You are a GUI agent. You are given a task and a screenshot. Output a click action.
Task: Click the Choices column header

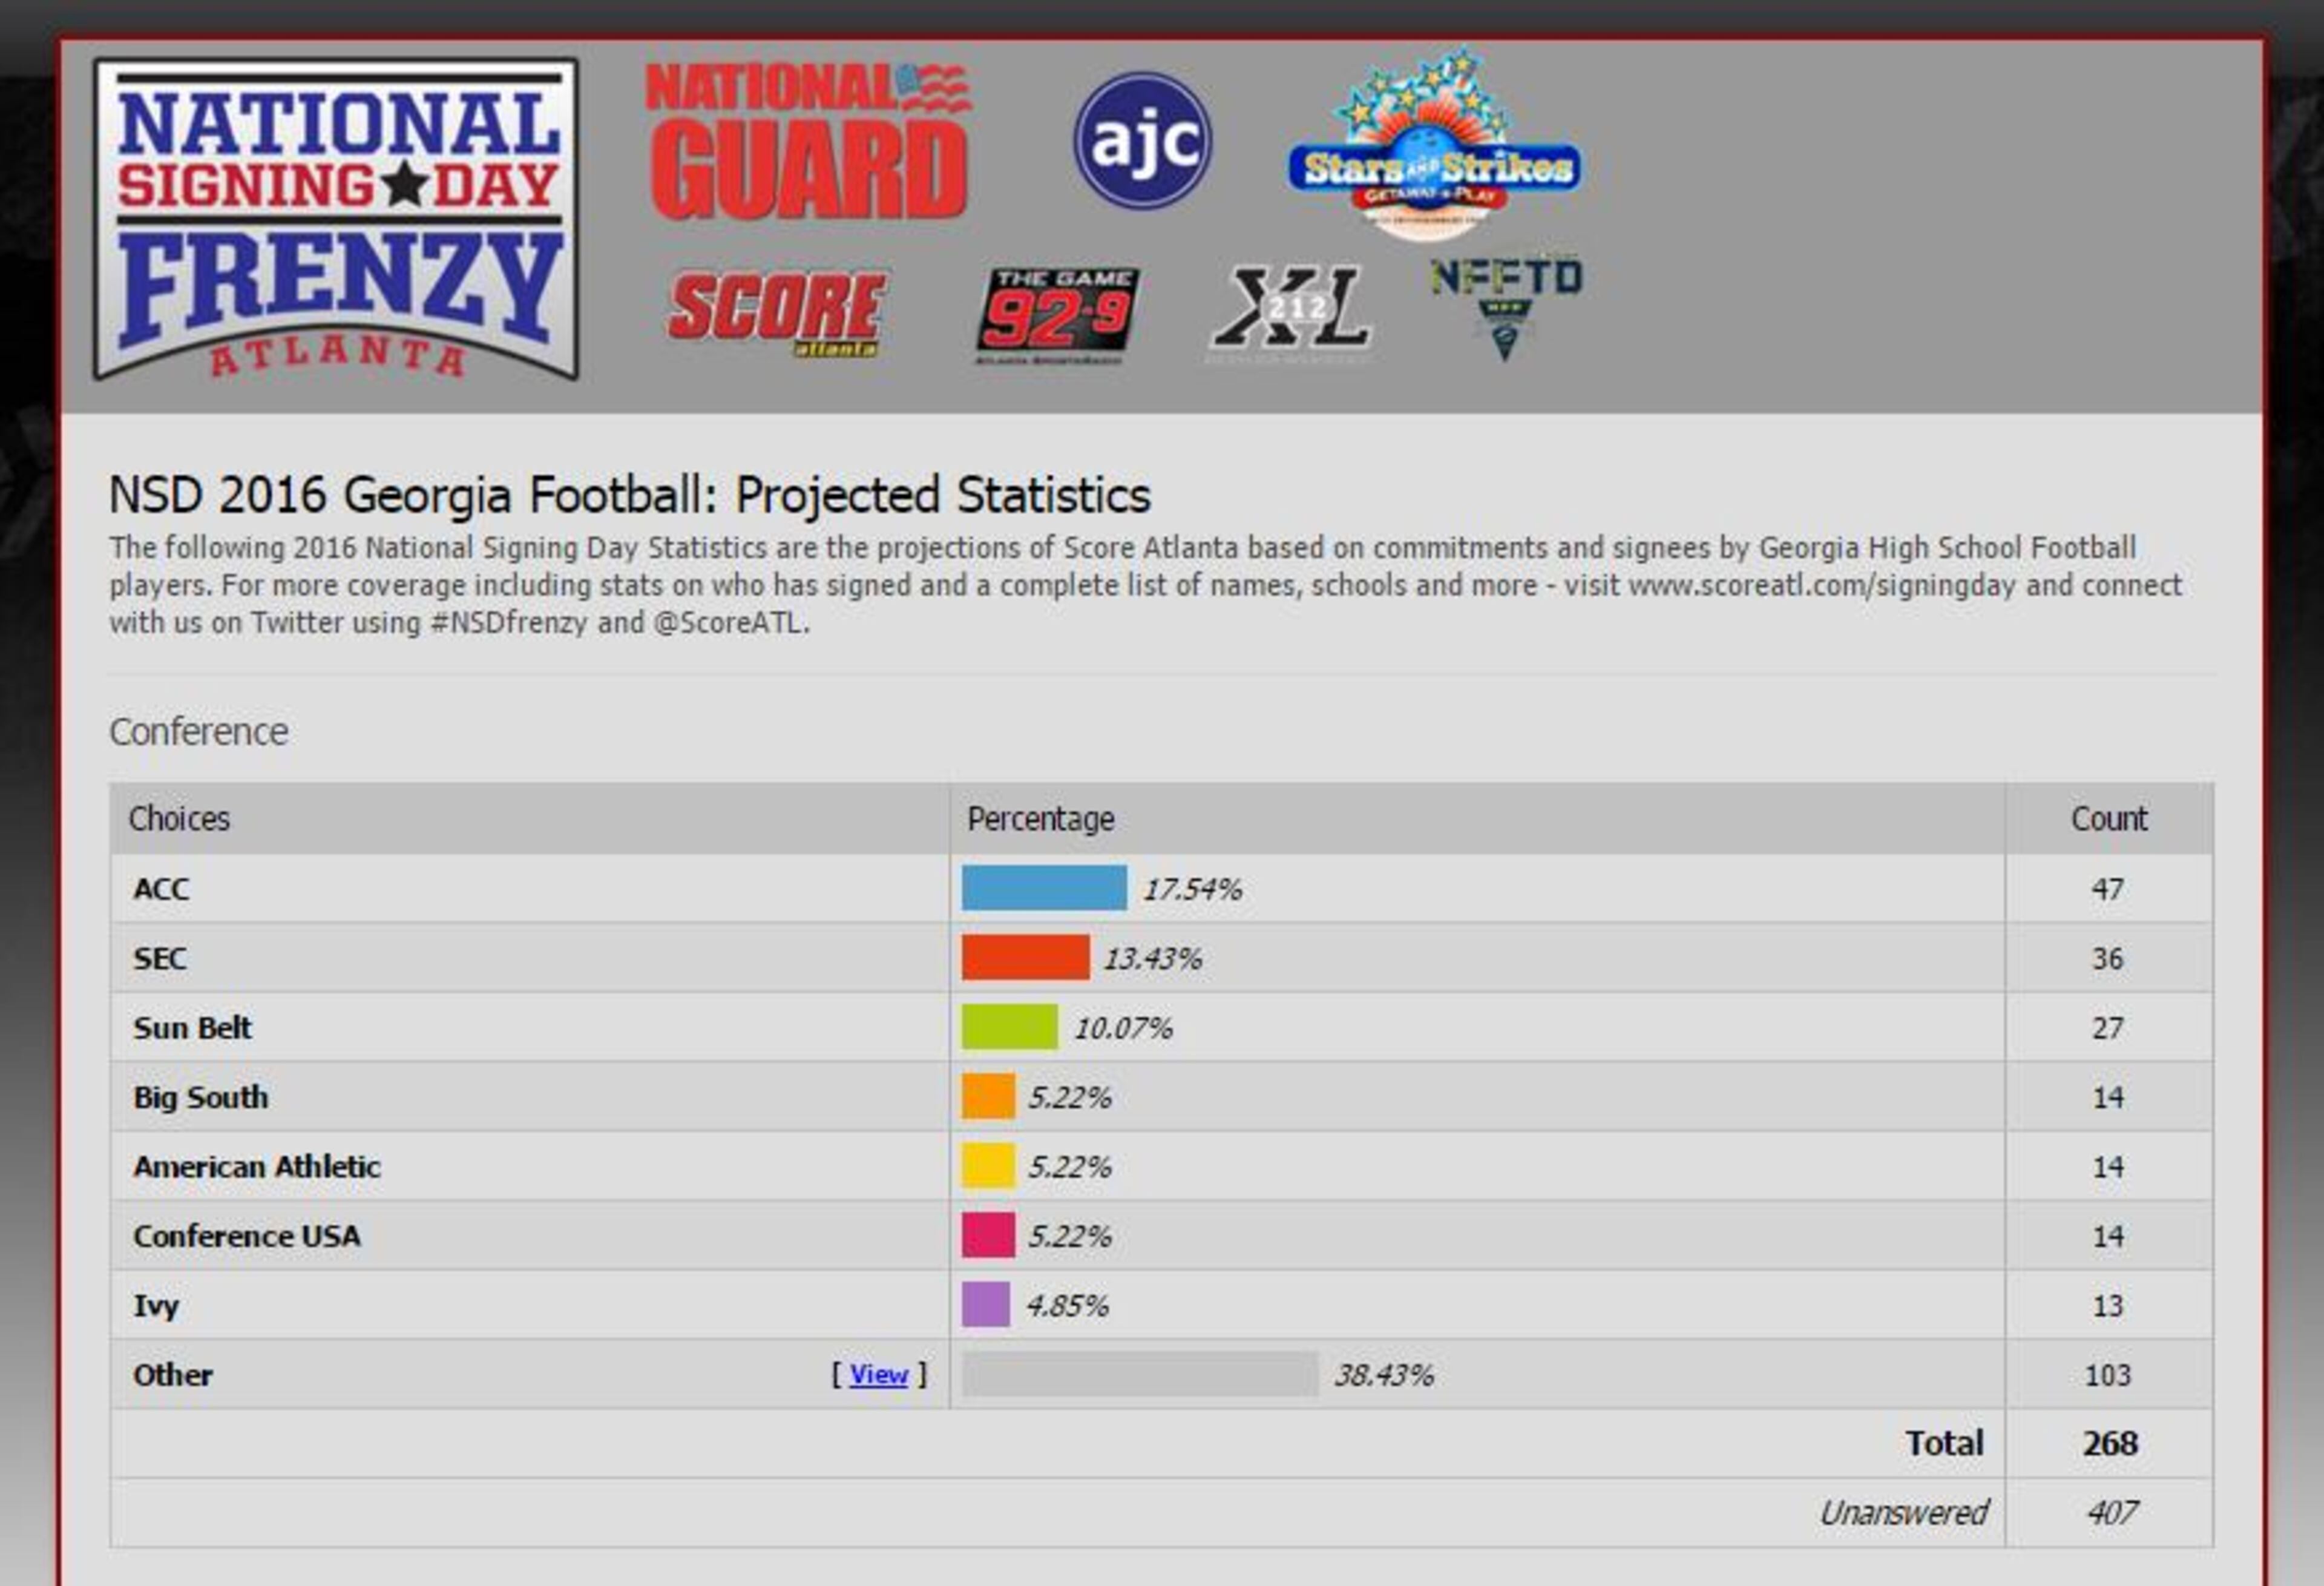click(180, 819)
